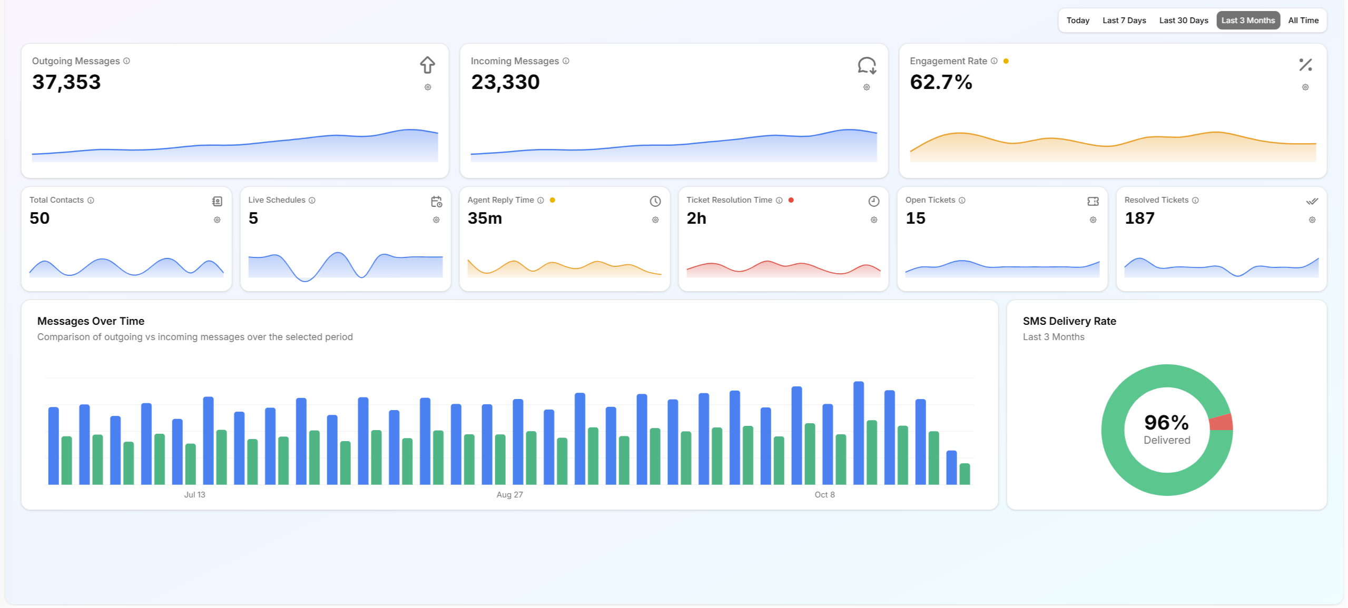The width and height of the screenshot is (1348, 608).
Task: Switch to Last 7 Days range
Action: [1124, 21]
